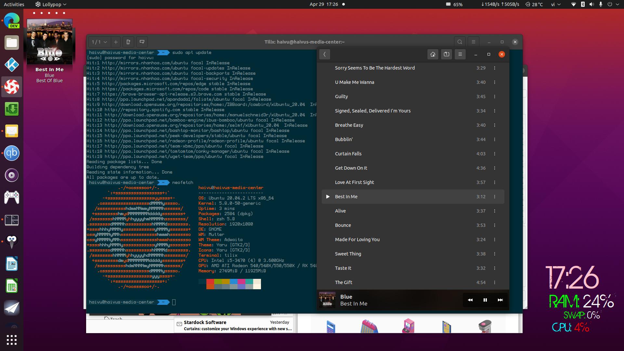The height and width of the screenshot is (351, 624).
Task: Open the more menu for 'Sweet Thing'
Action: coord(495,254)
